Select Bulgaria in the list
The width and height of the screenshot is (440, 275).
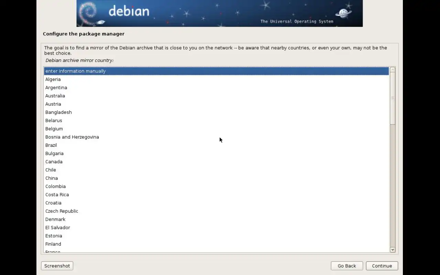pos(216,154)
